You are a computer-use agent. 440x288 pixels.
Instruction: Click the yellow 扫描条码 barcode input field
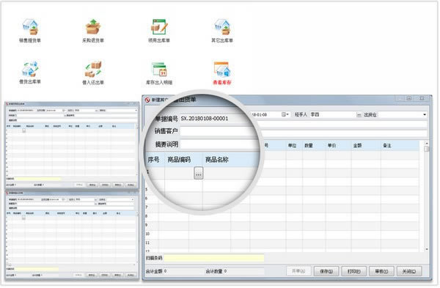pos(214,258)
